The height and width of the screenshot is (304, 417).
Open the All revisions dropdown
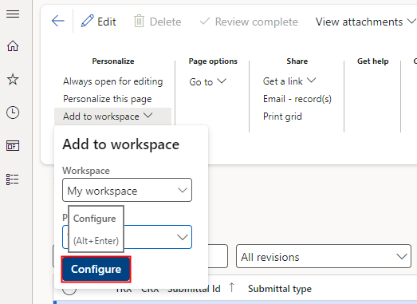click(324, 256)
